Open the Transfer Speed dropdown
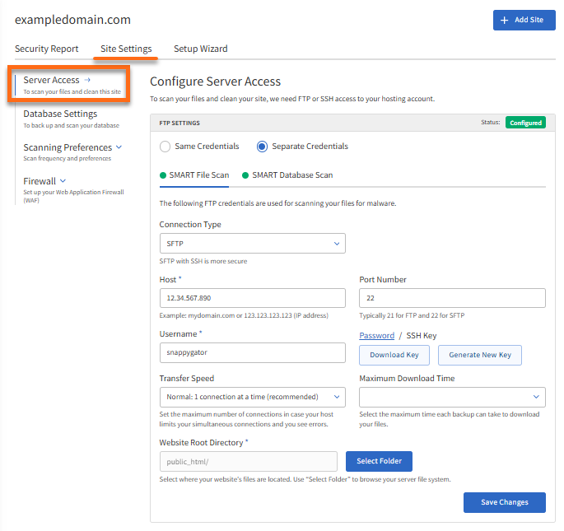 (253, 397)
